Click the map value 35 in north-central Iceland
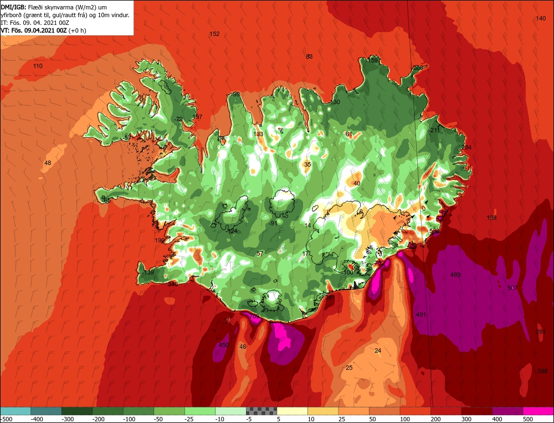 307,164
